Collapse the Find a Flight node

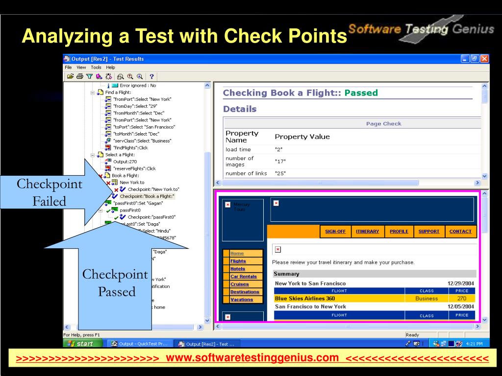(x=94, y=92)
